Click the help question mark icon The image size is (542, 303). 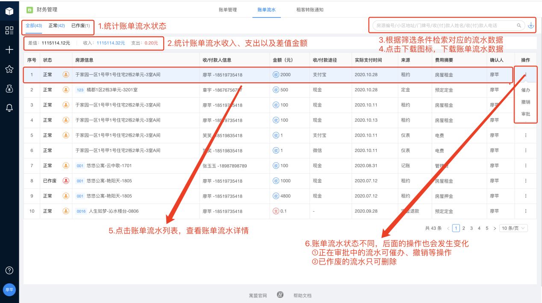pos(9,271)
